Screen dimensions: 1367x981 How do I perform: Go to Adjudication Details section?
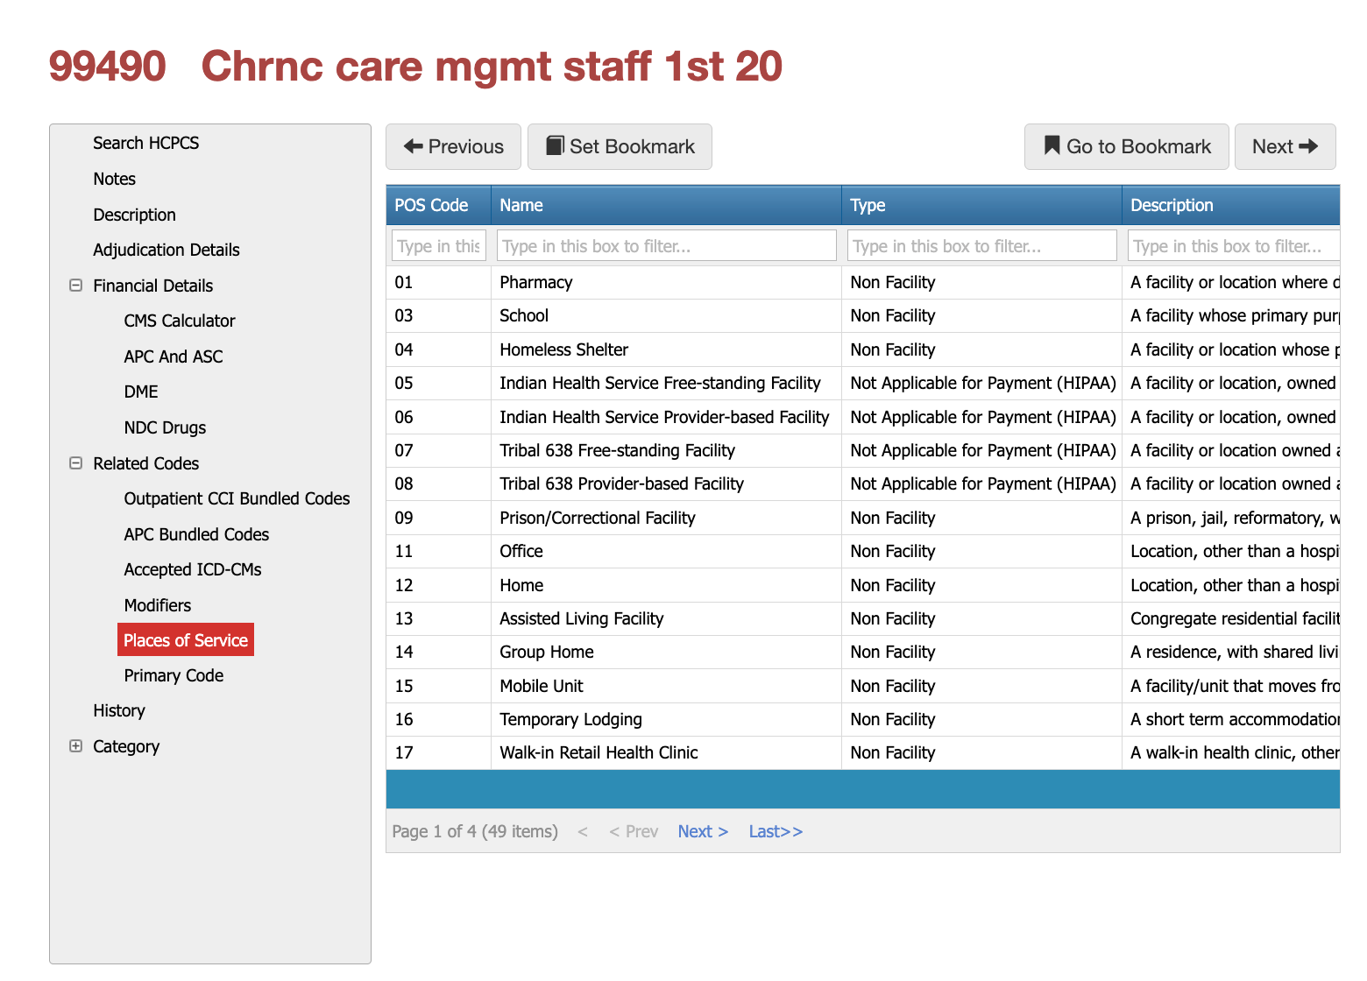(166, 250)
